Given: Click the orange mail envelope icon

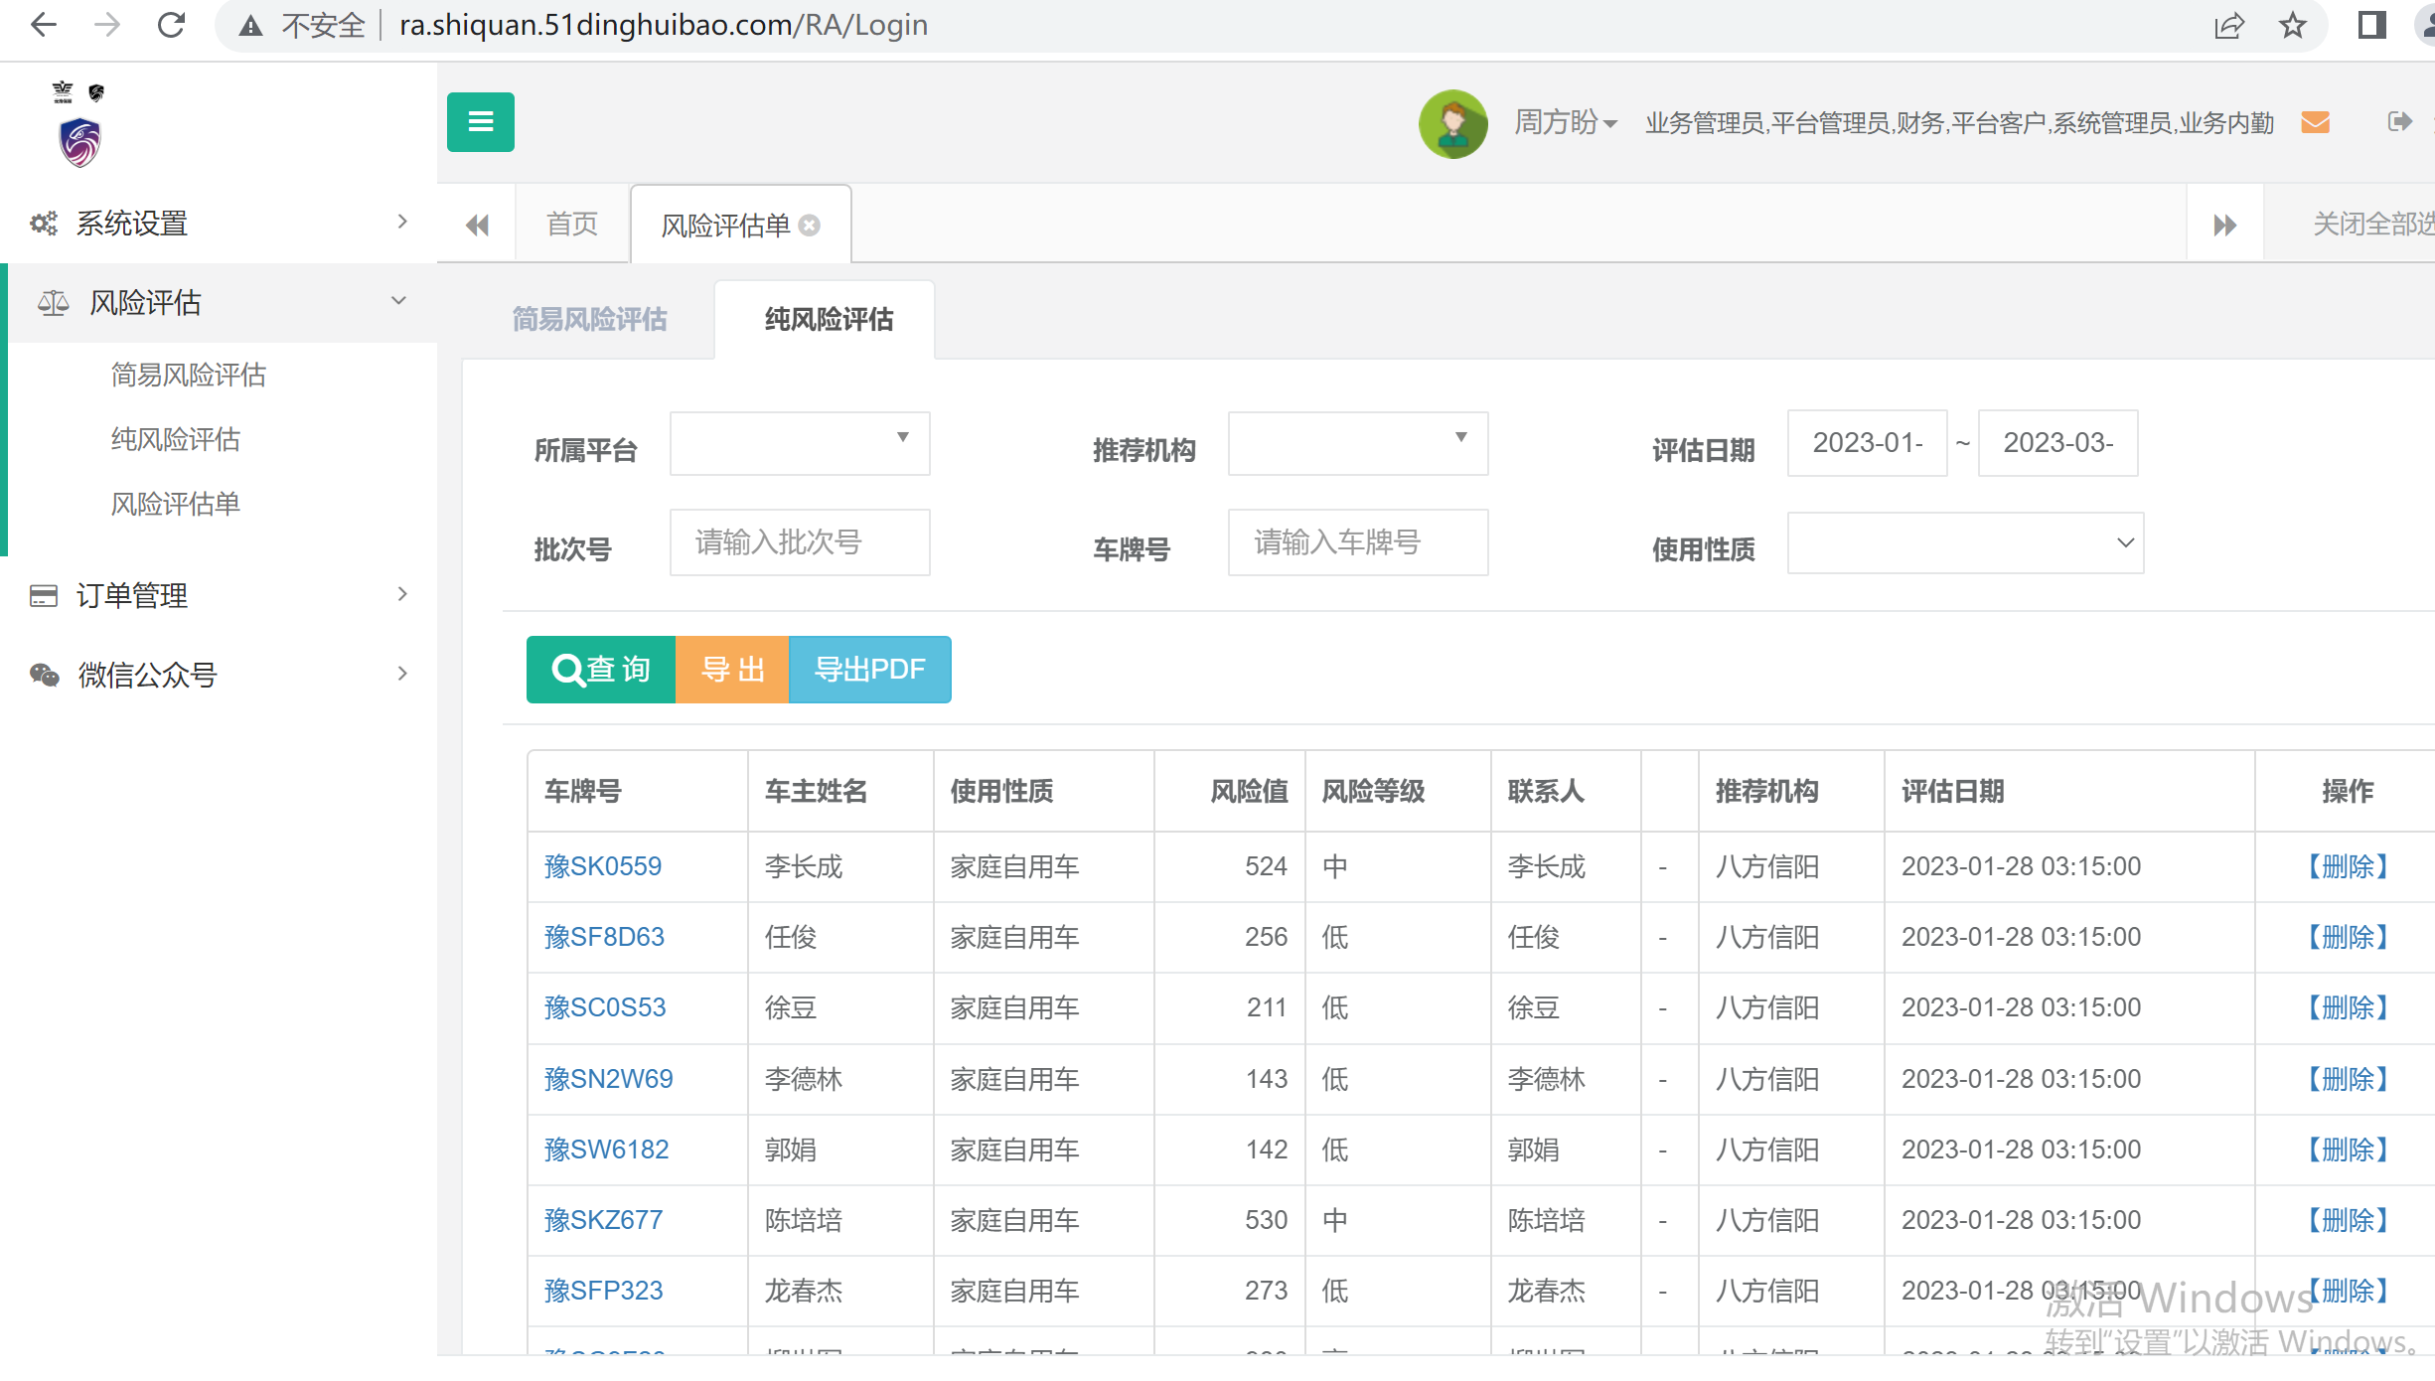Looking at the screenshot, I should 2315,122.
